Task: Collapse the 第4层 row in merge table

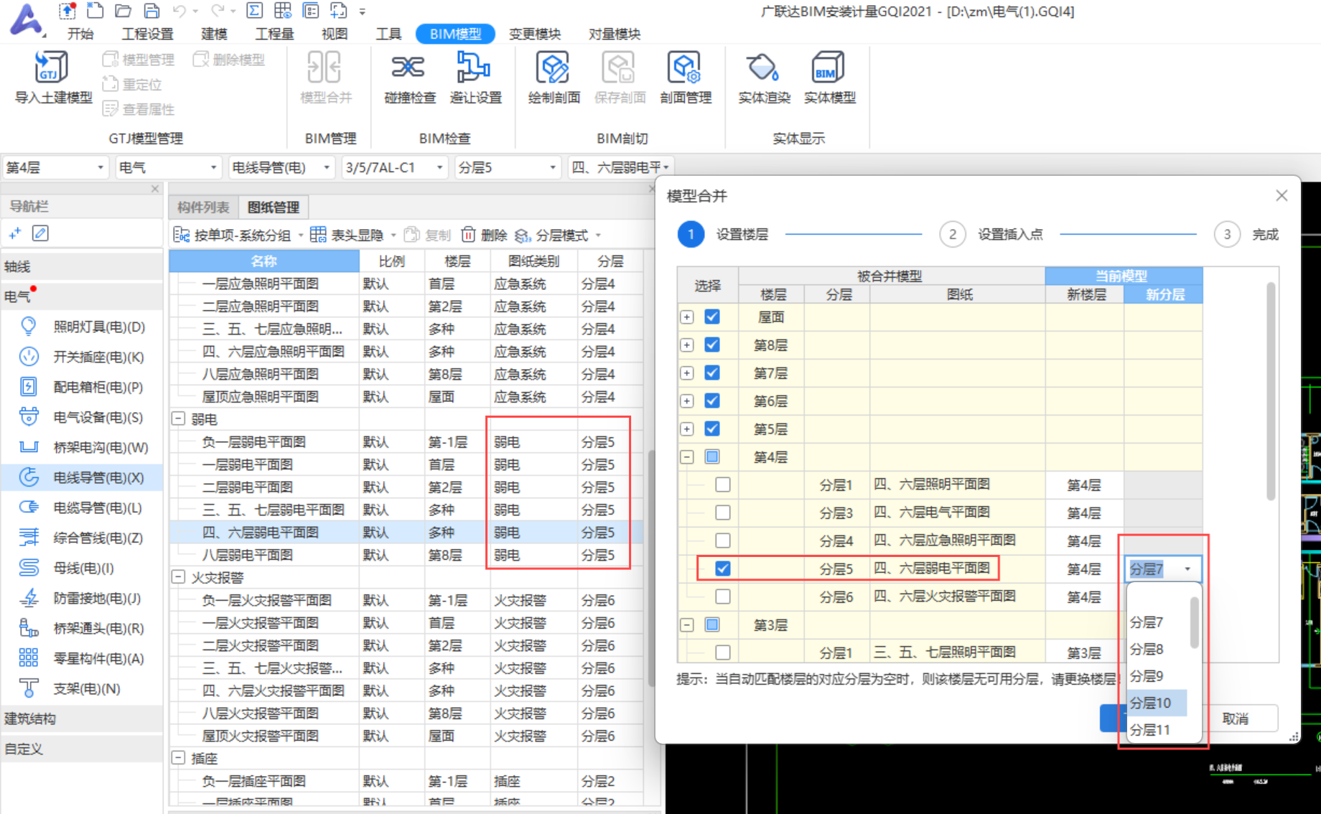Action: [x=687, y=457]
